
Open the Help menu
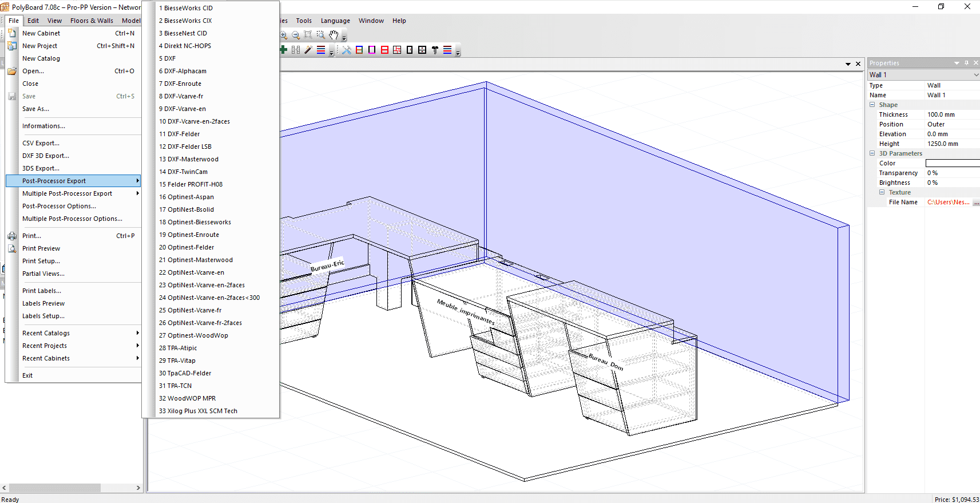tap(399, 21)
